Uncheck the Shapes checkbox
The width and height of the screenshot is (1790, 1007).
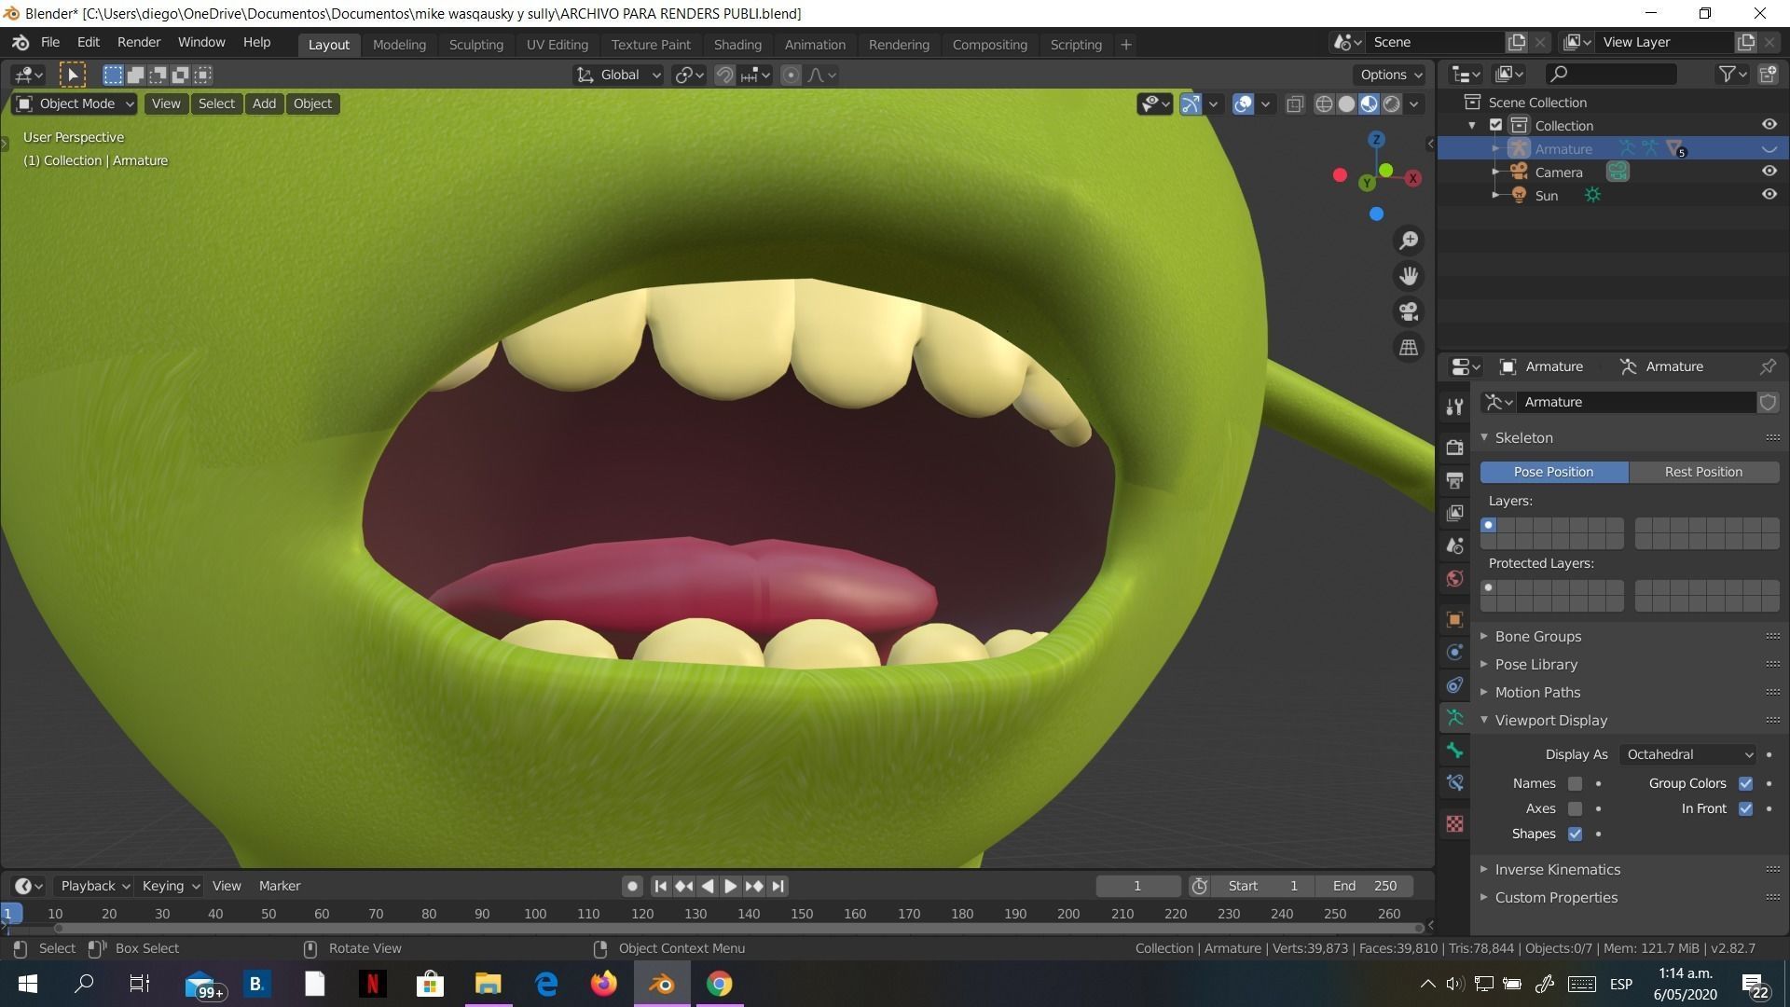pyautogui.click(x=1575, y=834)
